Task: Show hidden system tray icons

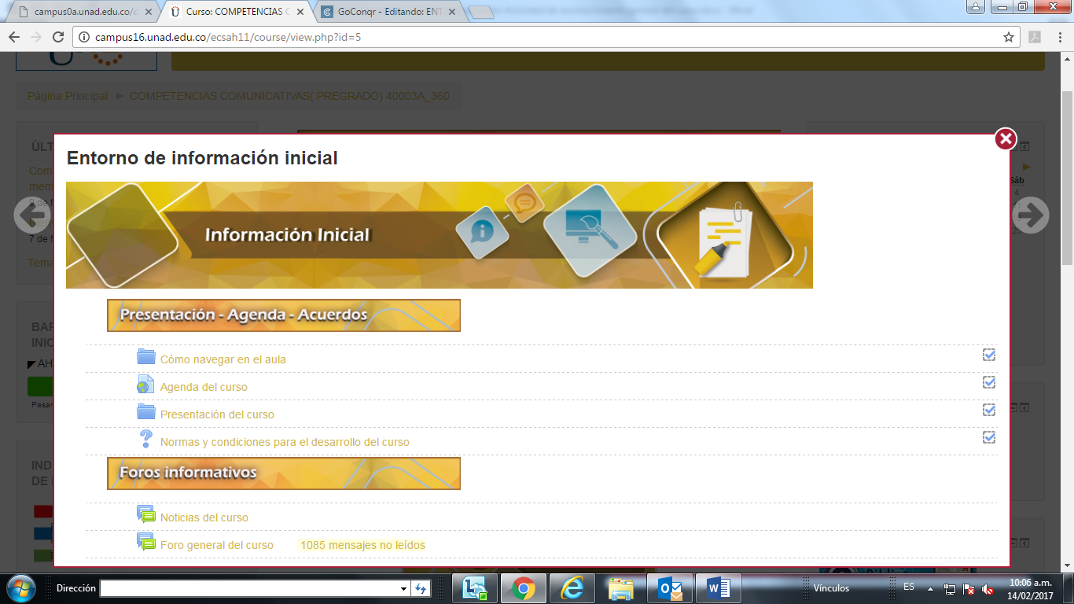Action: (x=932, y=588)
